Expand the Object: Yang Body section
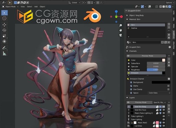 coord(127,15)
